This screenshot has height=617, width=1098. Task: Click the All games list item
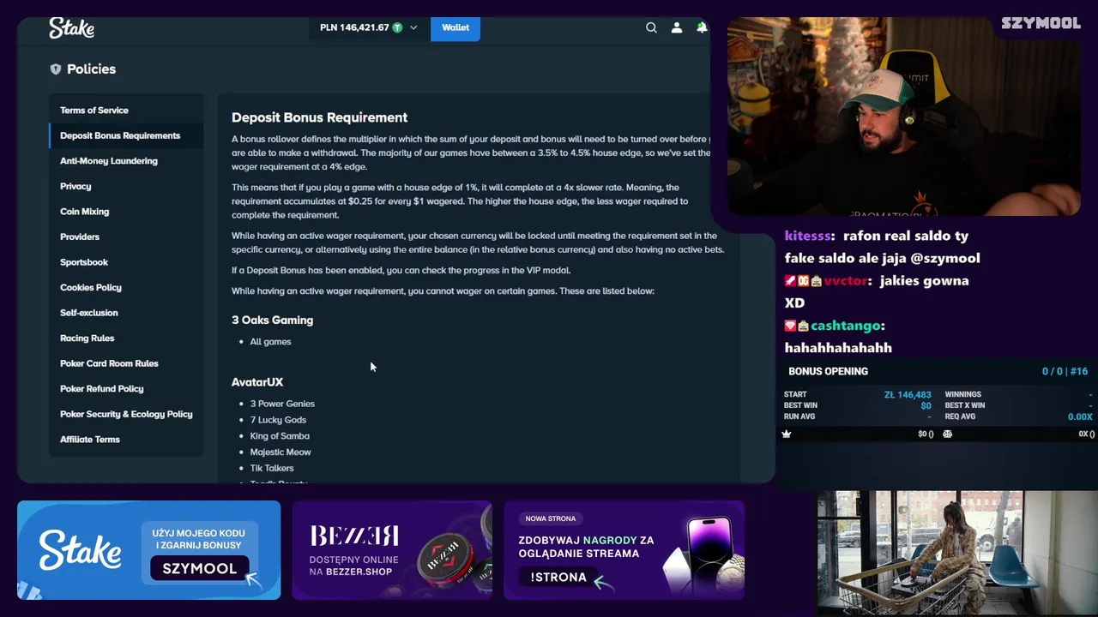coord(270,342)
